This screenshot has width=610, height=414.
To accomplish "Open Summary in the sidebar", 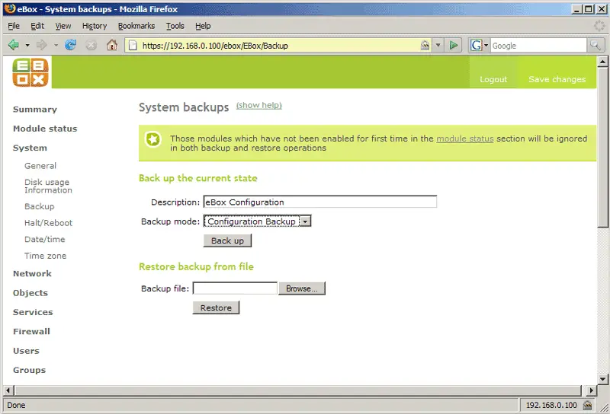I will pyautogui.click(x=35, y=110).
